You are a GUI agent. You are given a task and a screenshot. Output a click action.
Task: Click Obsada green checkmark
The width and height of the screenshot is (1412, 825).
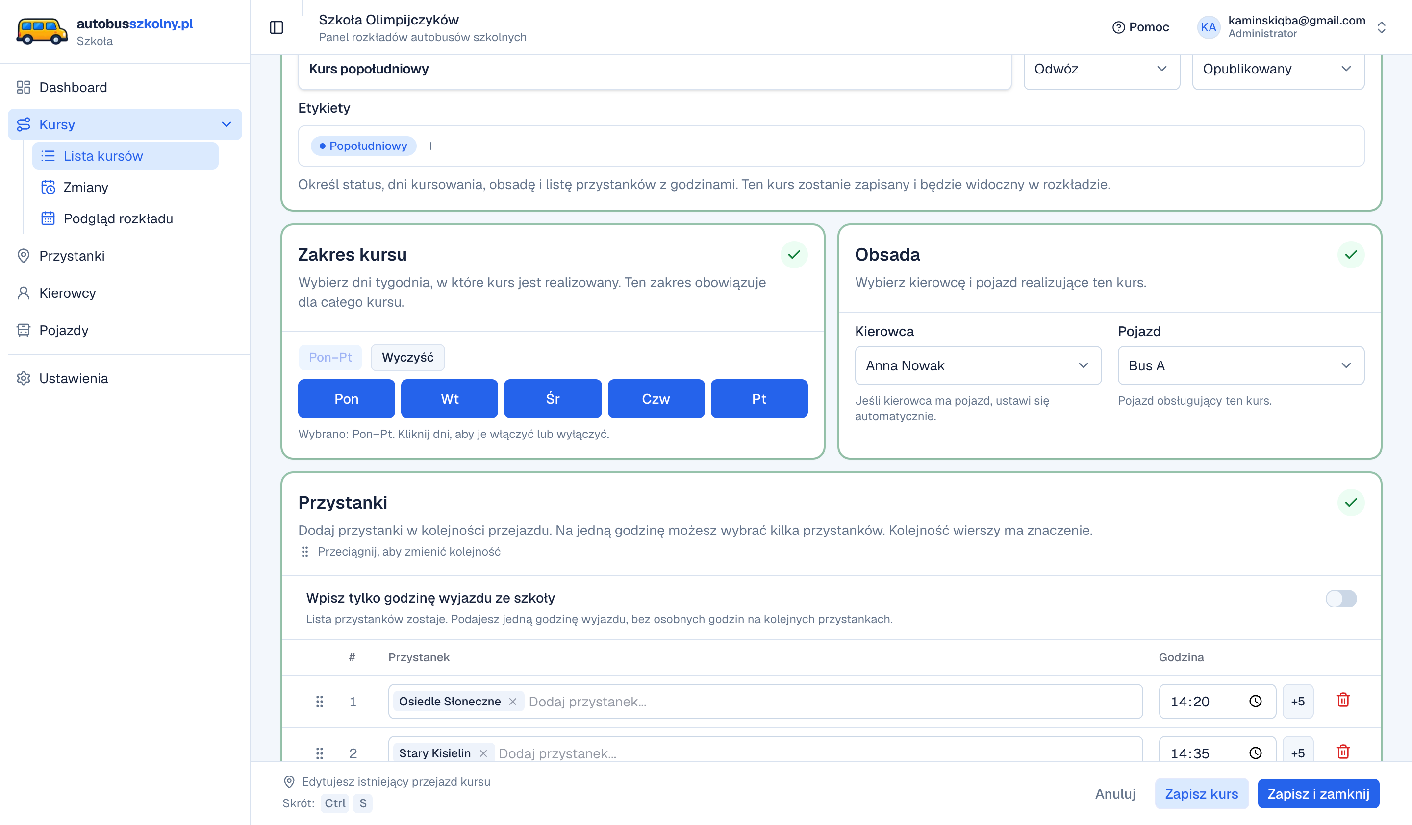click(1350, 255)
